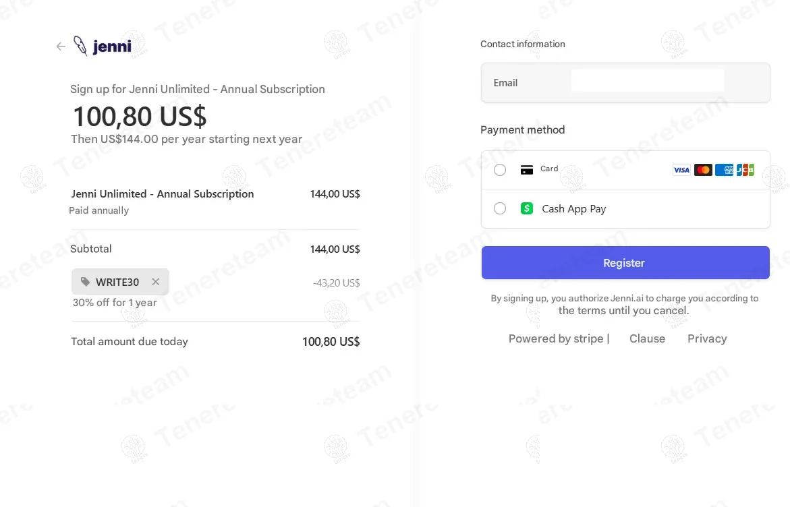The width and height of the screenshot is (790, 507).
Task: Open the Clause link
Action: pos(647,338)
